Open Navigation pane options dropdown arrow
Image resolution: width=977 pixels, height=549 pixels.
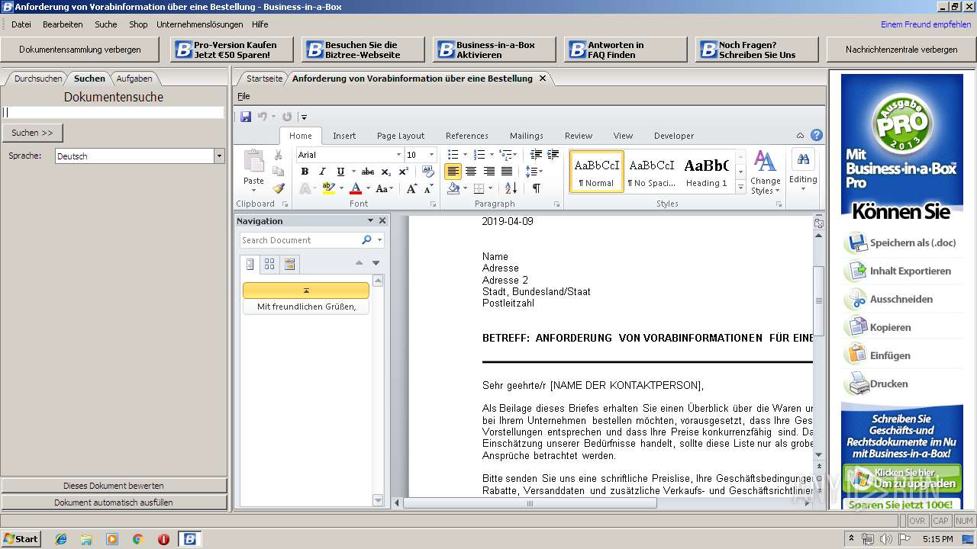(x=371, y=220)
